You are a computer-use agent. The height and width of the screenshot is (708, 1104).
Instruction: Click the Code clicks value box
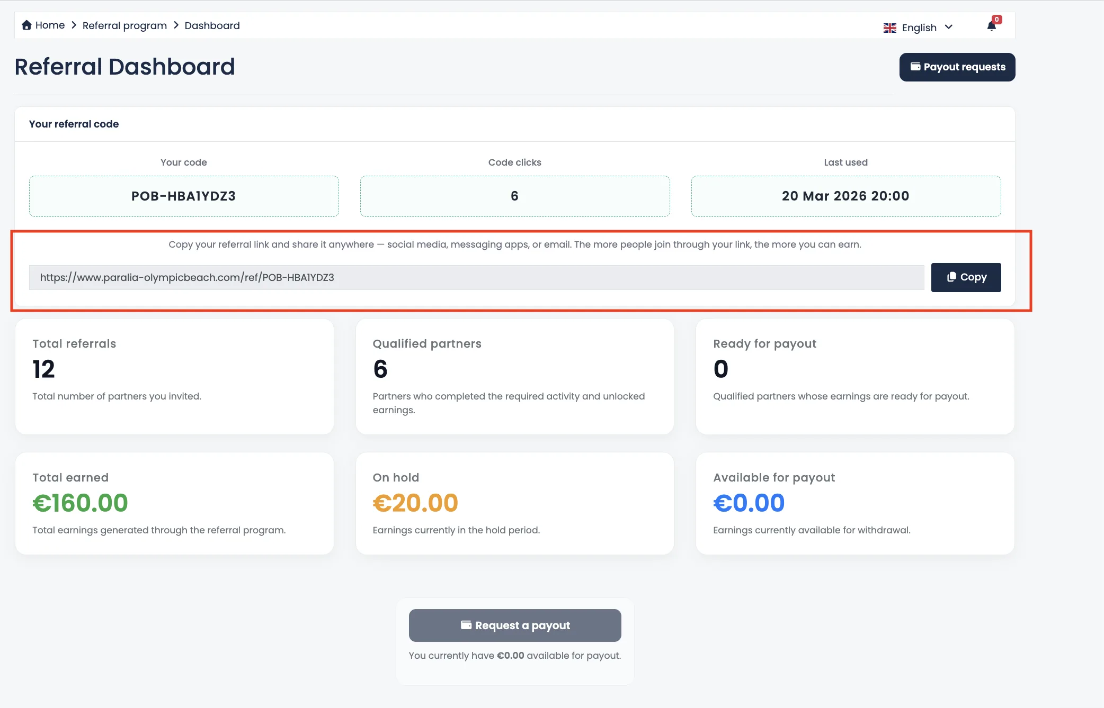(515, 196)
